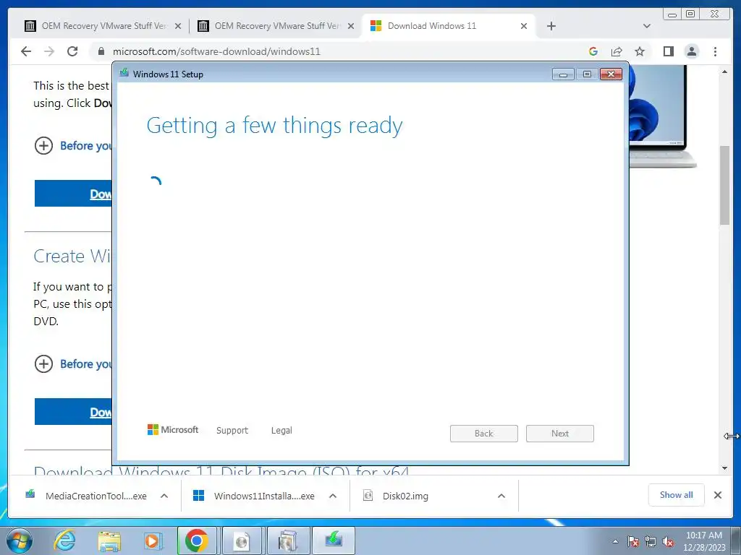Minimize the Windows 11 Setup window
This screenshot has height=555, width=741.
[x=563, y=74]
